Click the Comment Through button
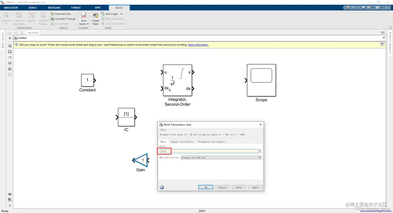Image resolution: width=393 pixels, height=213 pixels. tap(63, 19)
